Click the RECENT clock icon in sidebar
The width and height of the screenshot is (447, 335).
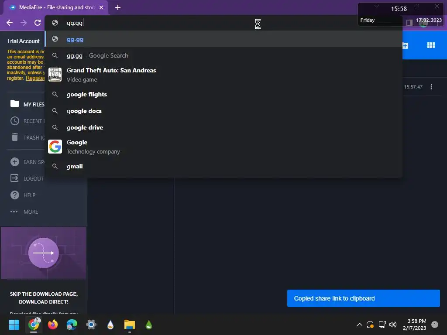coord(15,121)
